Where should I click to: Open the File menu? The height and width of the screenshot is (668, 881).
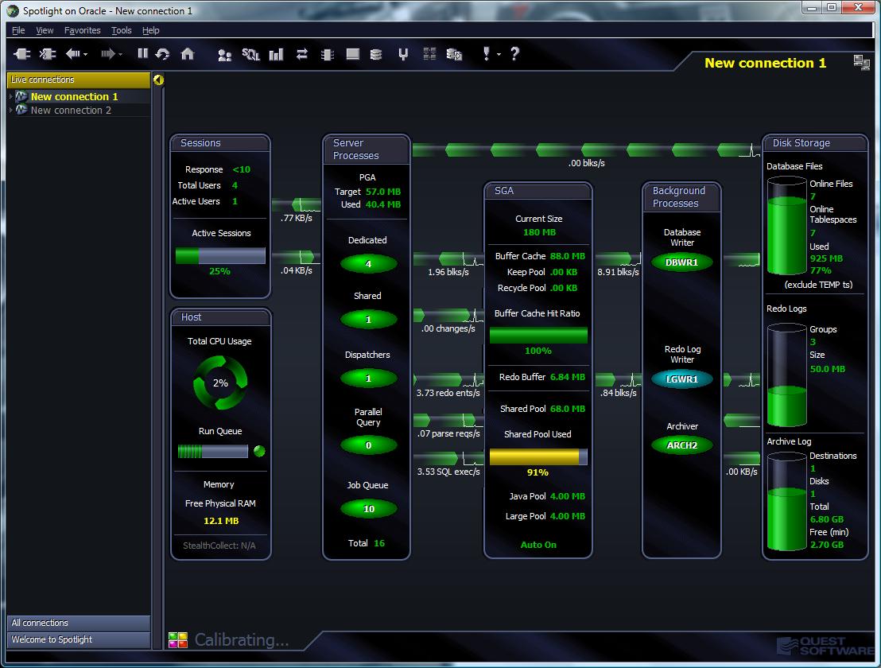tap(18, 30)
